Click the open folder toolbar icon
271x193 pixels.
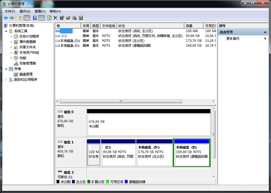[x=68, y=18]
